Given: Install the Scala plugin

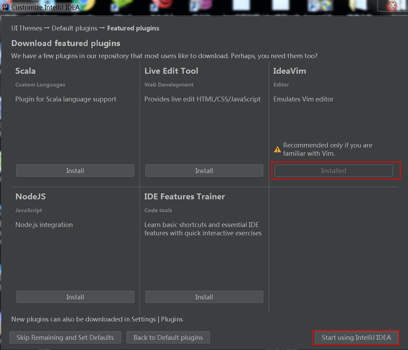Looking at the screenshot, I should (75, 171).
